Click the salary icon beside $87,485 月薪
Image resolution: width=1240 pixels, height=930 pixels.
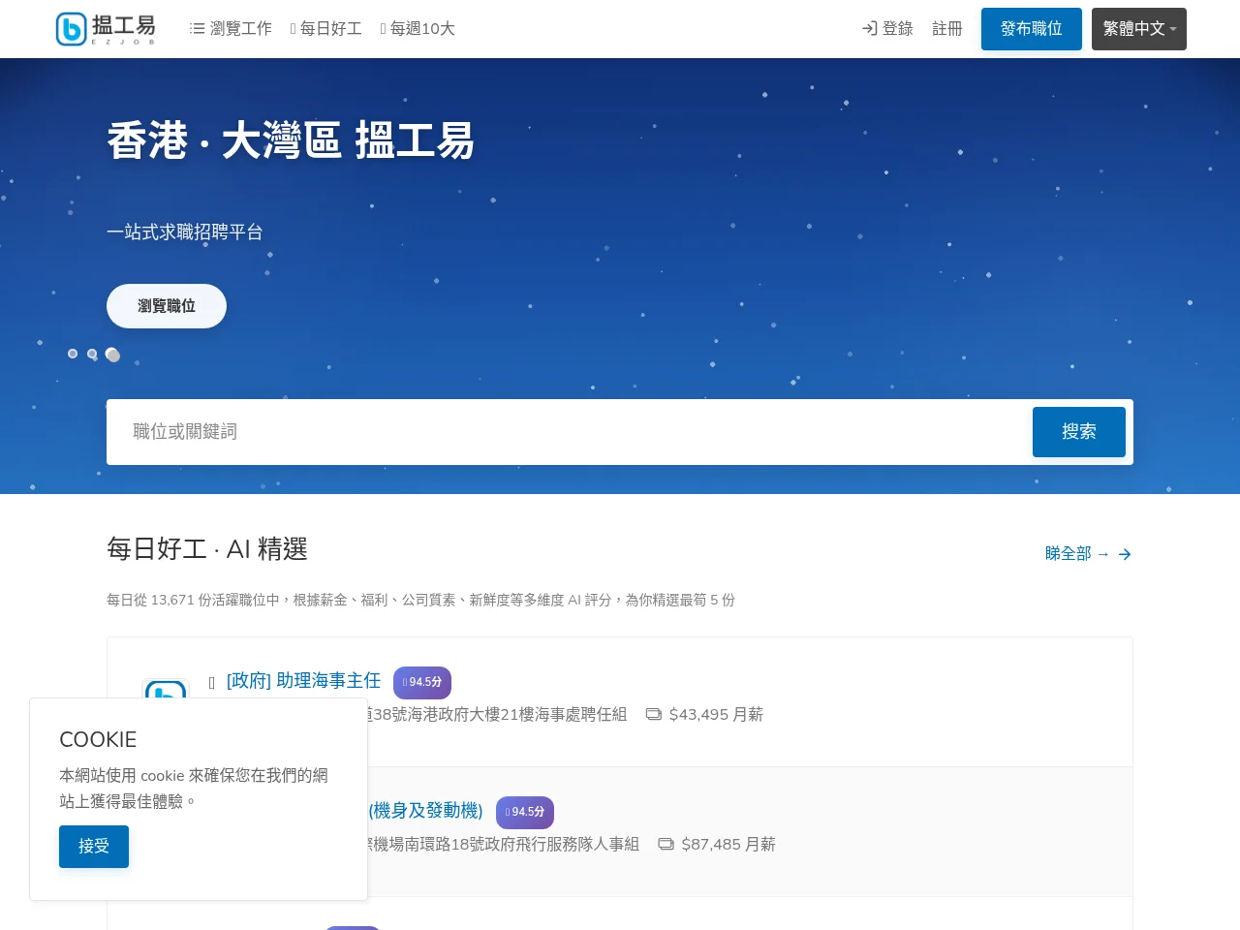666,845
